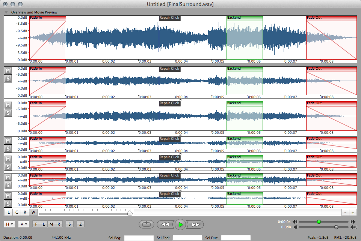Zoom out using the minus button
The image size is (361, 241).
click(344, 212)
